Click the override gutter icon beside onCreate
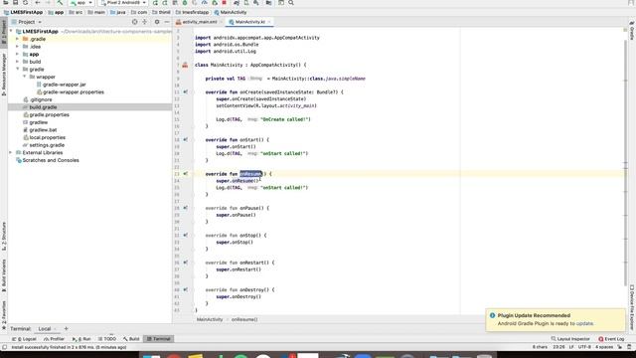Screen dimensions: 636x358 (186, 92)
